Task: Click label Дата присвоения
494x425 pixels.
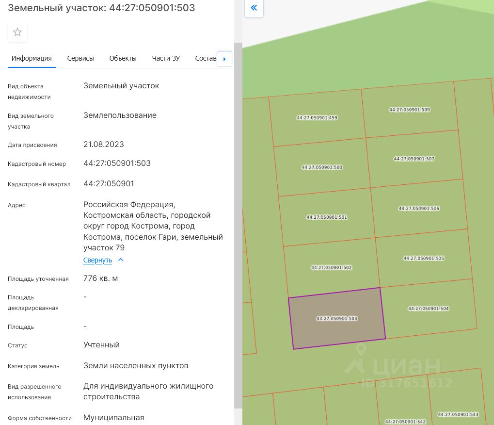Action: tap(32, 145)
